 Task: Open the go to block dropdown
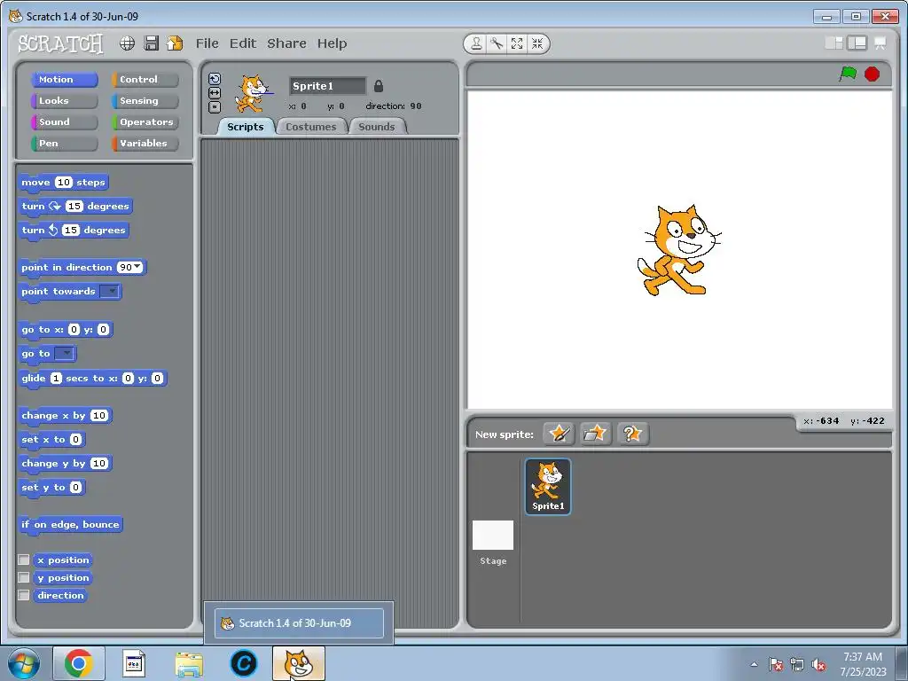[x=65, y=353]
